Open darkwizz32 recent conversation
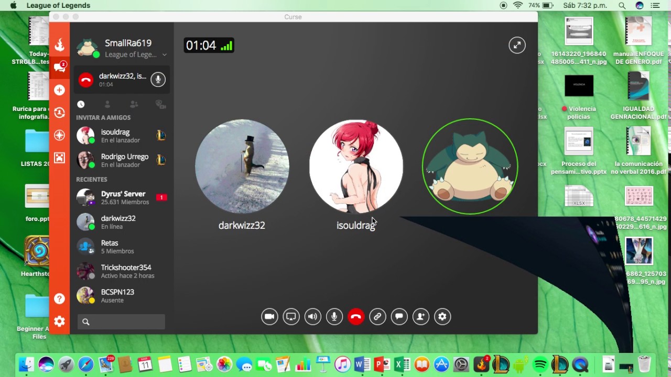The width and height of the screenshot is (671, 377). coord(122,222)
